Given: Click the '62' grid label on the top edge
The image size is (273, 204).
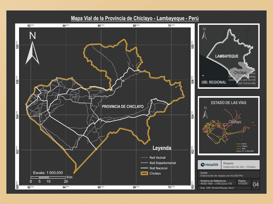Looking at the screenshot, I should [31, 26].
